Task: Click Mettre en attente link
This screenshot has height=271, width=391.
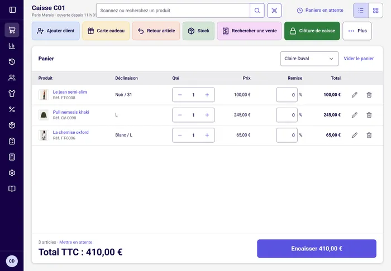Action: click(x=76, y=242)
